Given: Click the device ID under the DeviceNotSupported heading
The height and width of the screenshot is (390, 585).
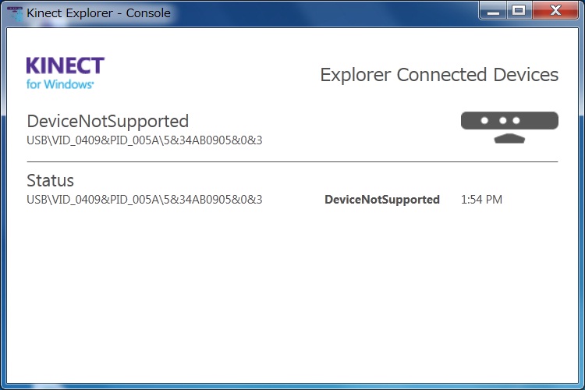Looking at the screenshot, I should tap(144, 140).
